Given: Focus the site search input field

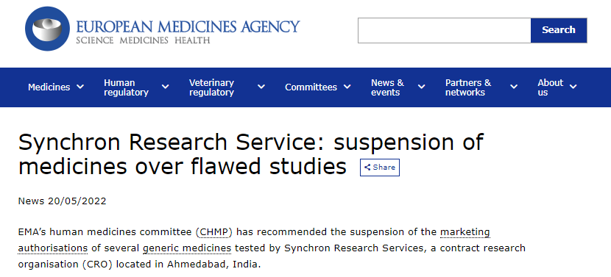Looking at the screenshot, I should tap(444, 30).
